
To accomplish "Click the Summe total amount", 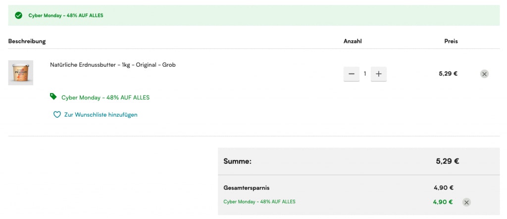I will coord(447,161).
